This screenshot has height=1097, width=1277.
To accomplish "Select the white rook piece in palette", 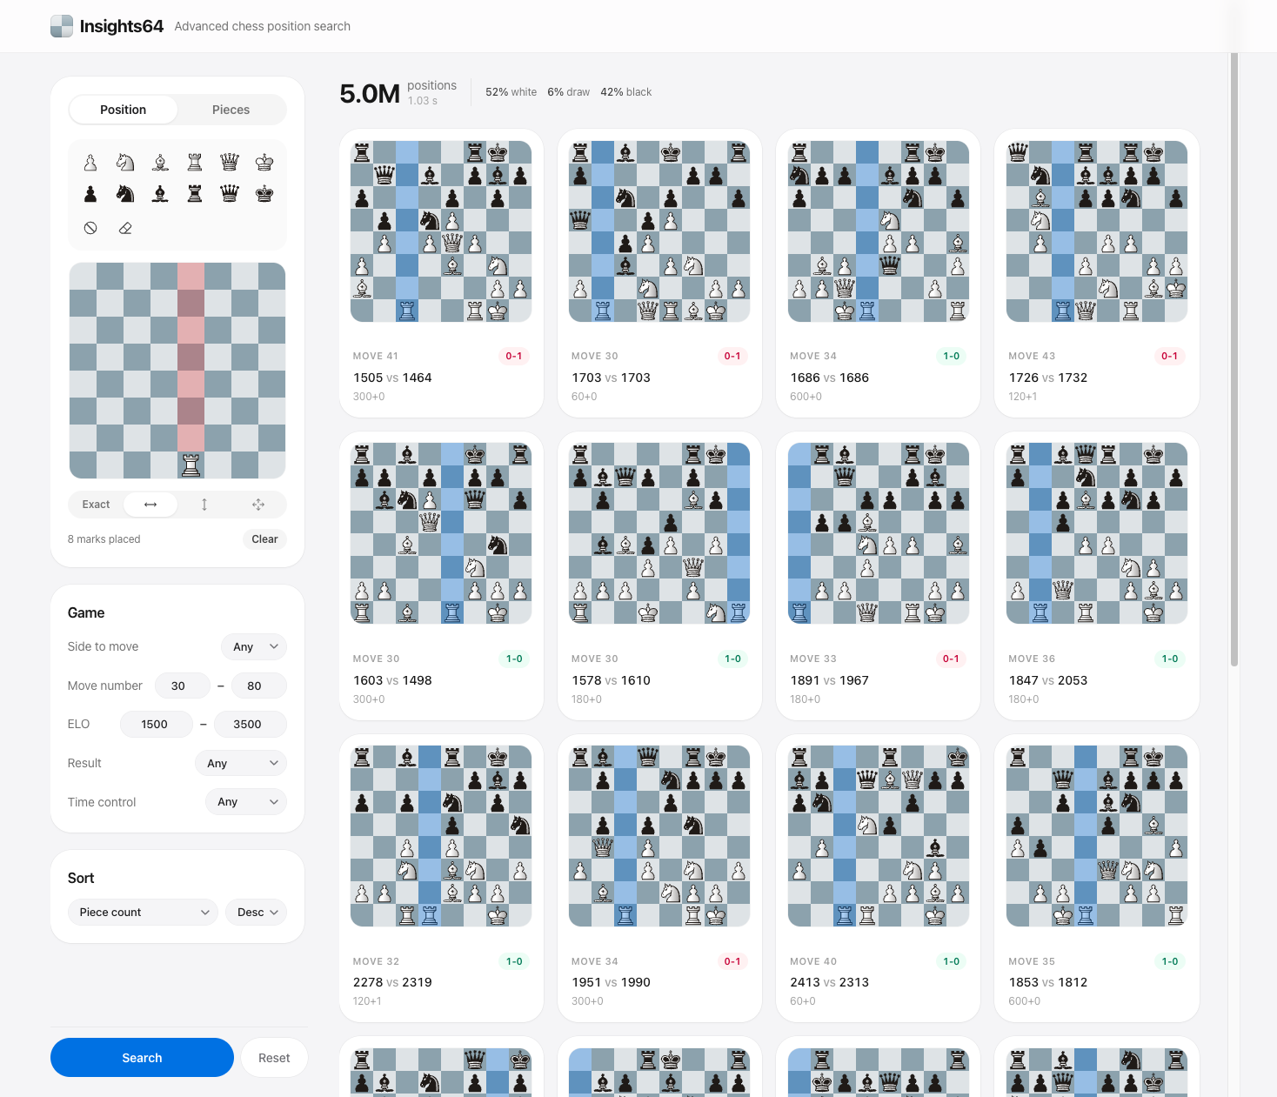I will point(195,163).
